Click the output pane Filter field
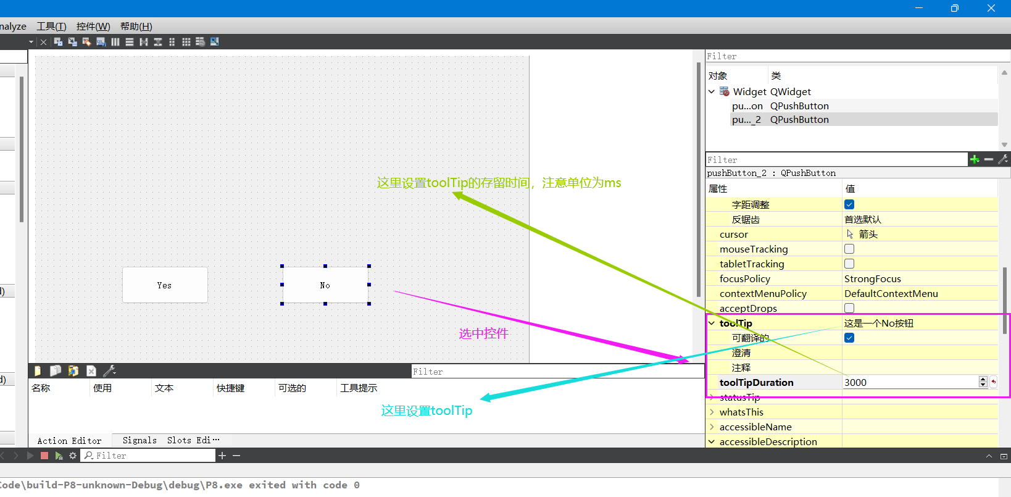 point(149,456)
